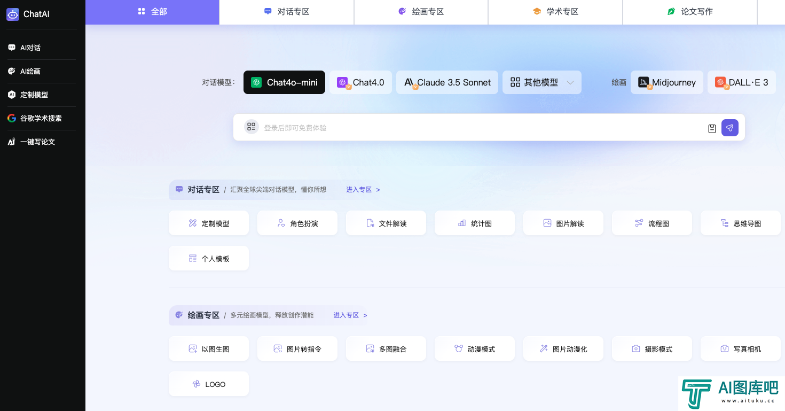
Task: Open the 角色扮演 card
Action: (297, 223)
